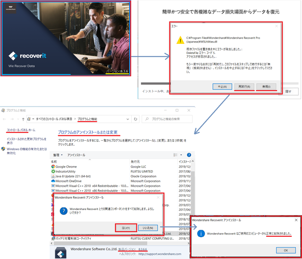The image size is (302, 259).
Task: Select Google Chrome in program list
Action: [66, 167]
